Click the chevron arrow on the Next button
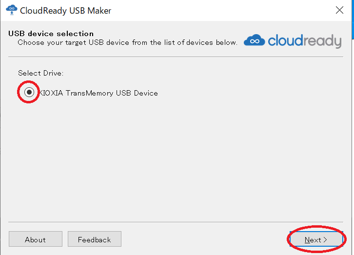Viewport: 354px width, 255px height. pyautogui.click(x=325, y=240)
